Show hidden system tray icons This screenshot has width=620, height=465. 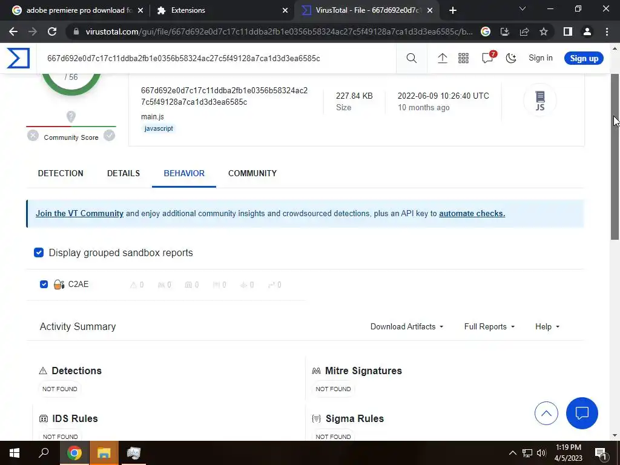click(x=512, y=453)
